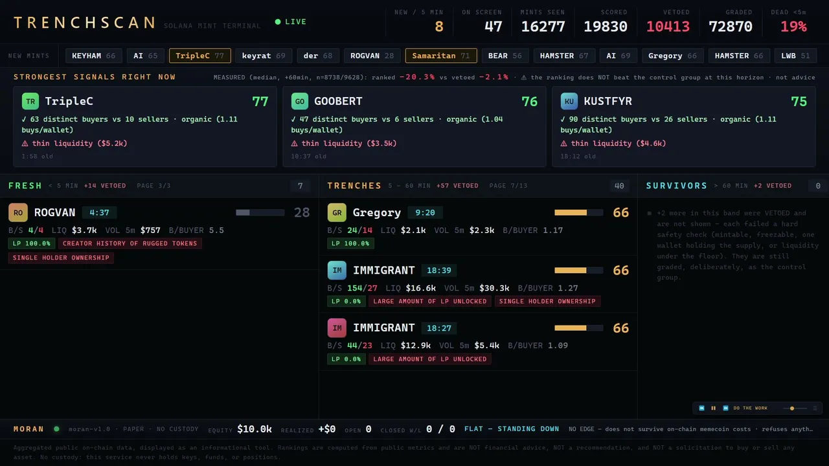Screen dimensions: 829x466
Task: Click thin liquidity warning on KUSTFYR card
Action: pyautogui.click(x=613, y=144)
